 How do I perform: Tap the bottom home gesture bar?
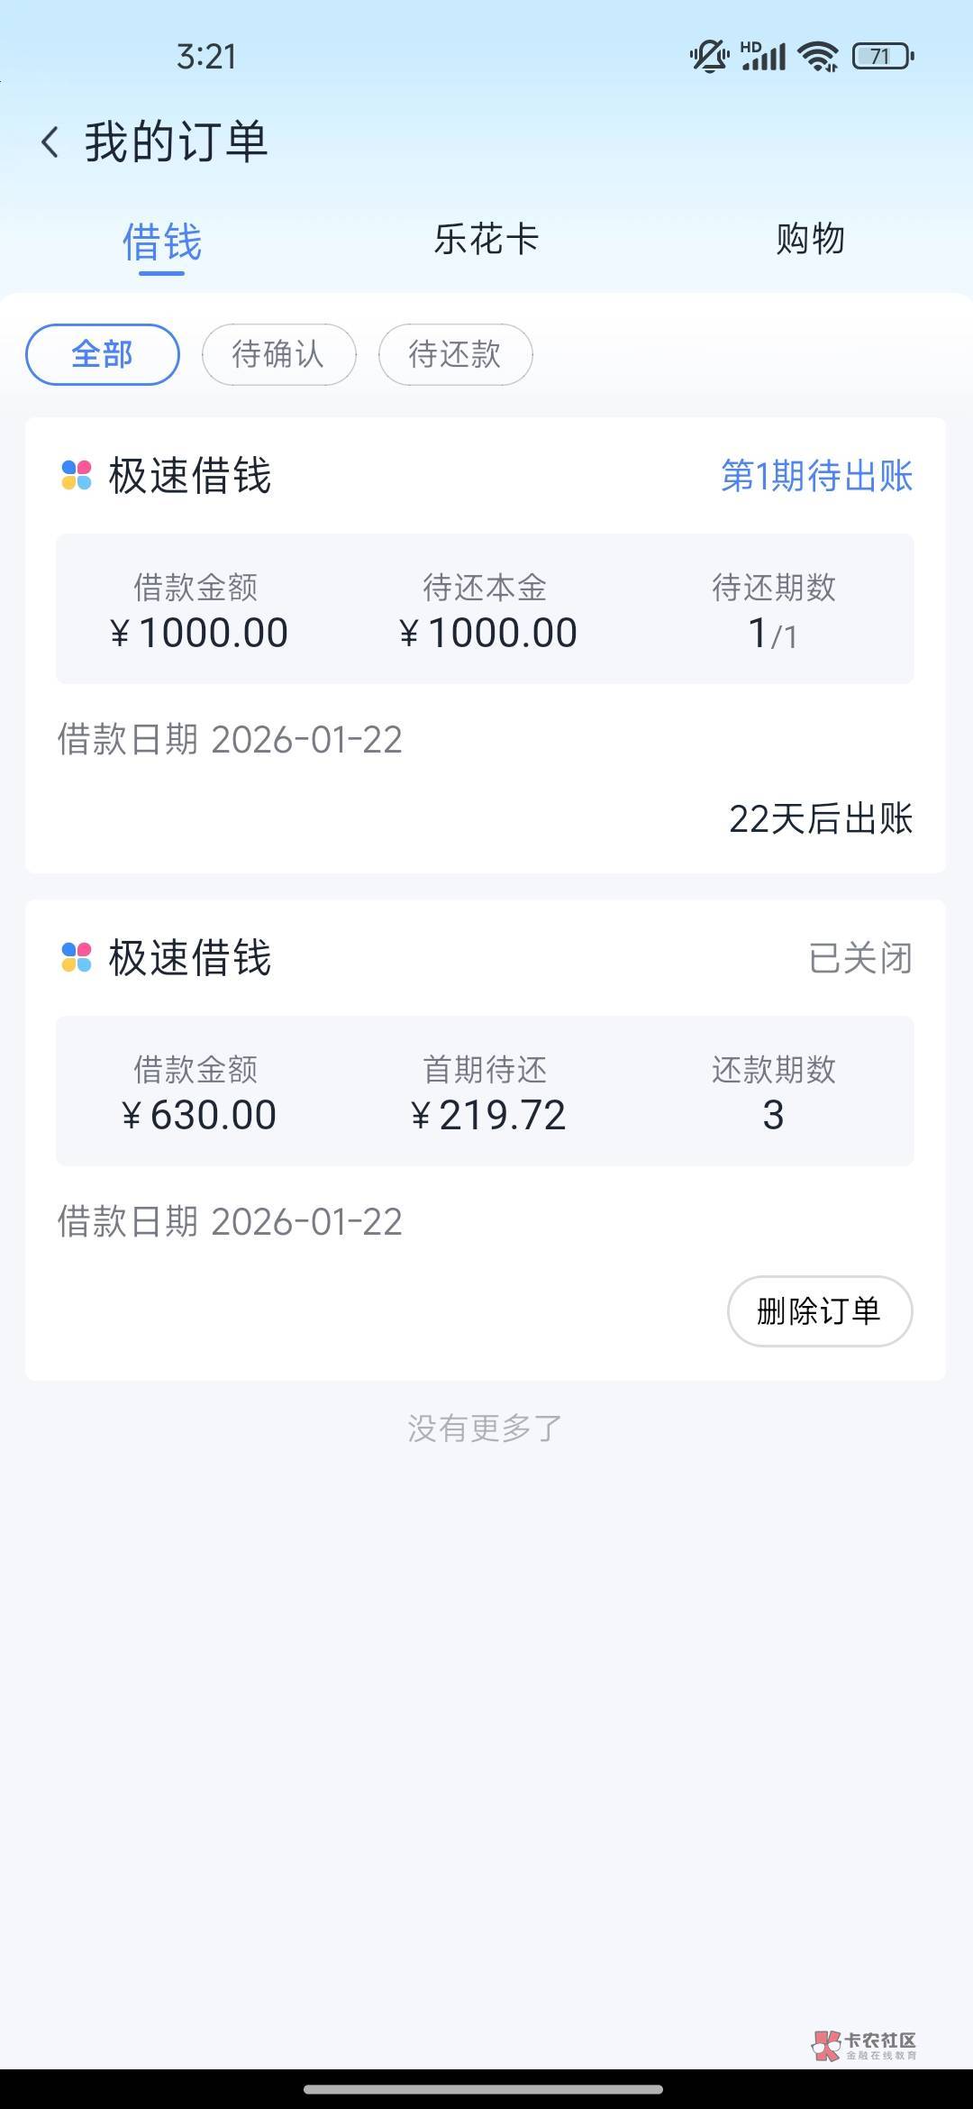click(x=484, y=2089)
